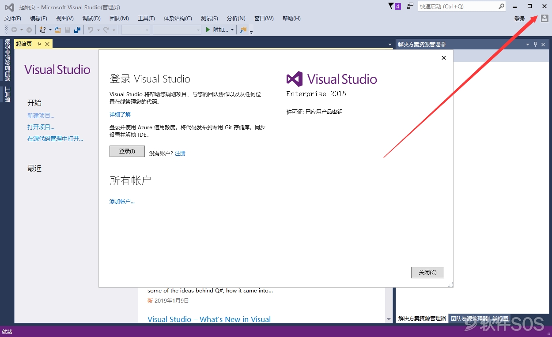Click the 新建项目... link on start page

point(41,116)
